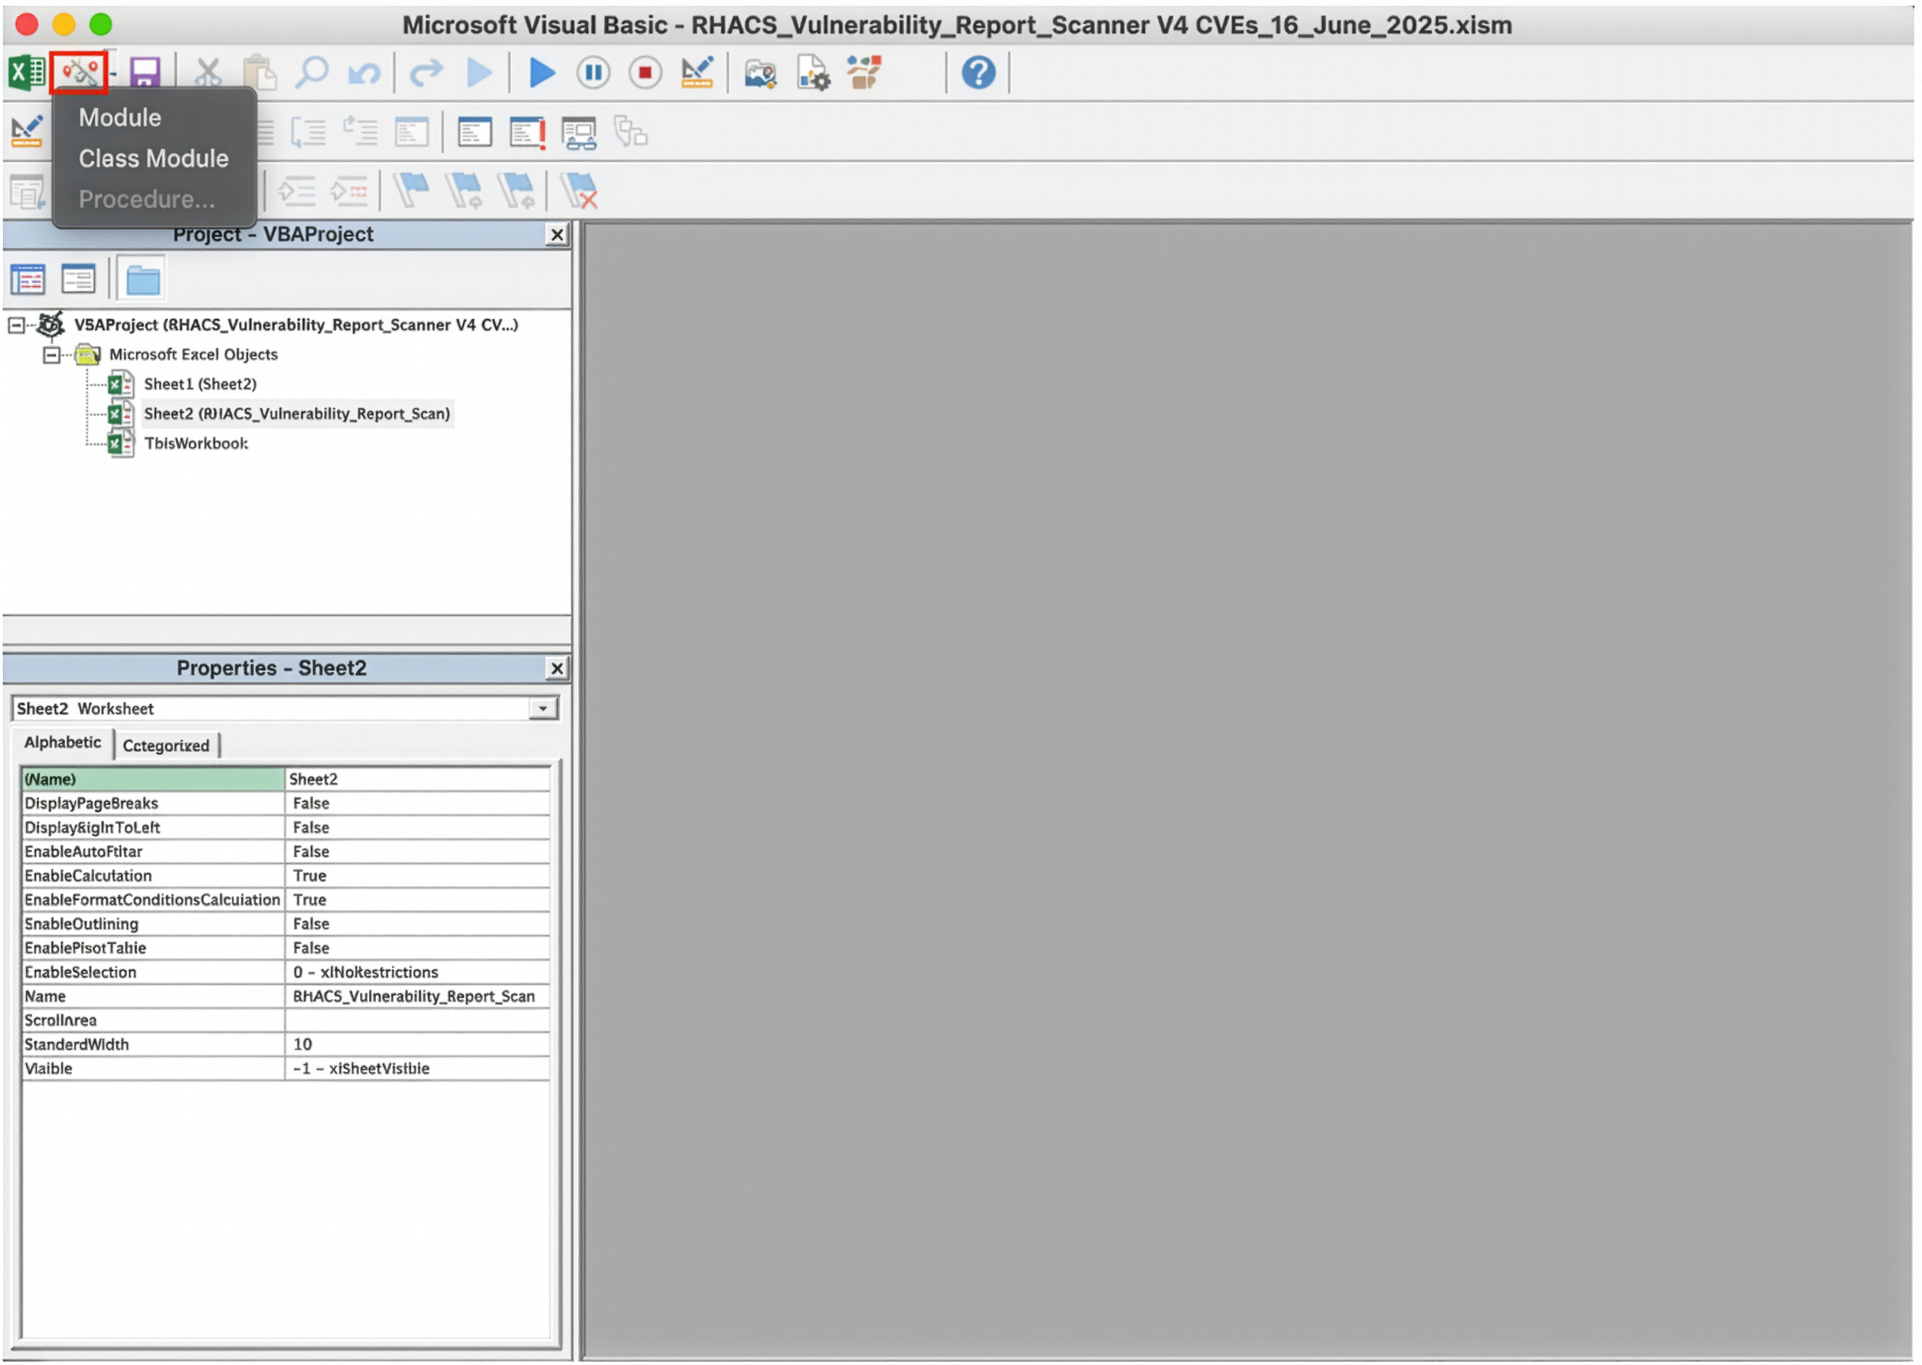The width and height of the screenshot is (1922, 1365).
Task: Click the EnableAutoFilter False value
Action: 418,852
